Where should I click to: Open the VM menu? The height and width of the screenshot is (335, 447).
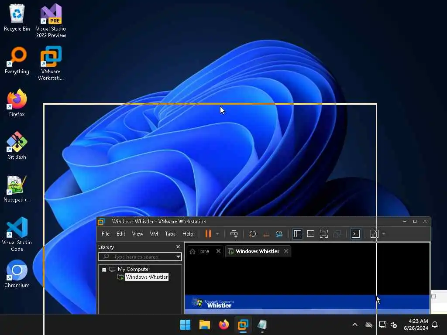[154, 234]
